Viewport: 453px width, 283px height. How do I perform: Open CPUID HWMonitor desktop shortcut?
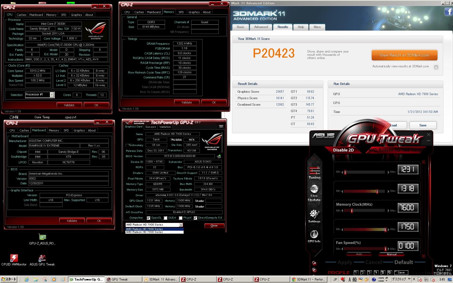14,260
